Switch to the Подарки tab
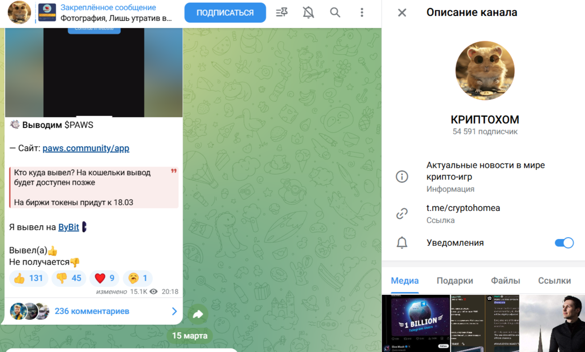Viewport: 585px width, 352px height. pyautogui.click(x=455, y=281)
